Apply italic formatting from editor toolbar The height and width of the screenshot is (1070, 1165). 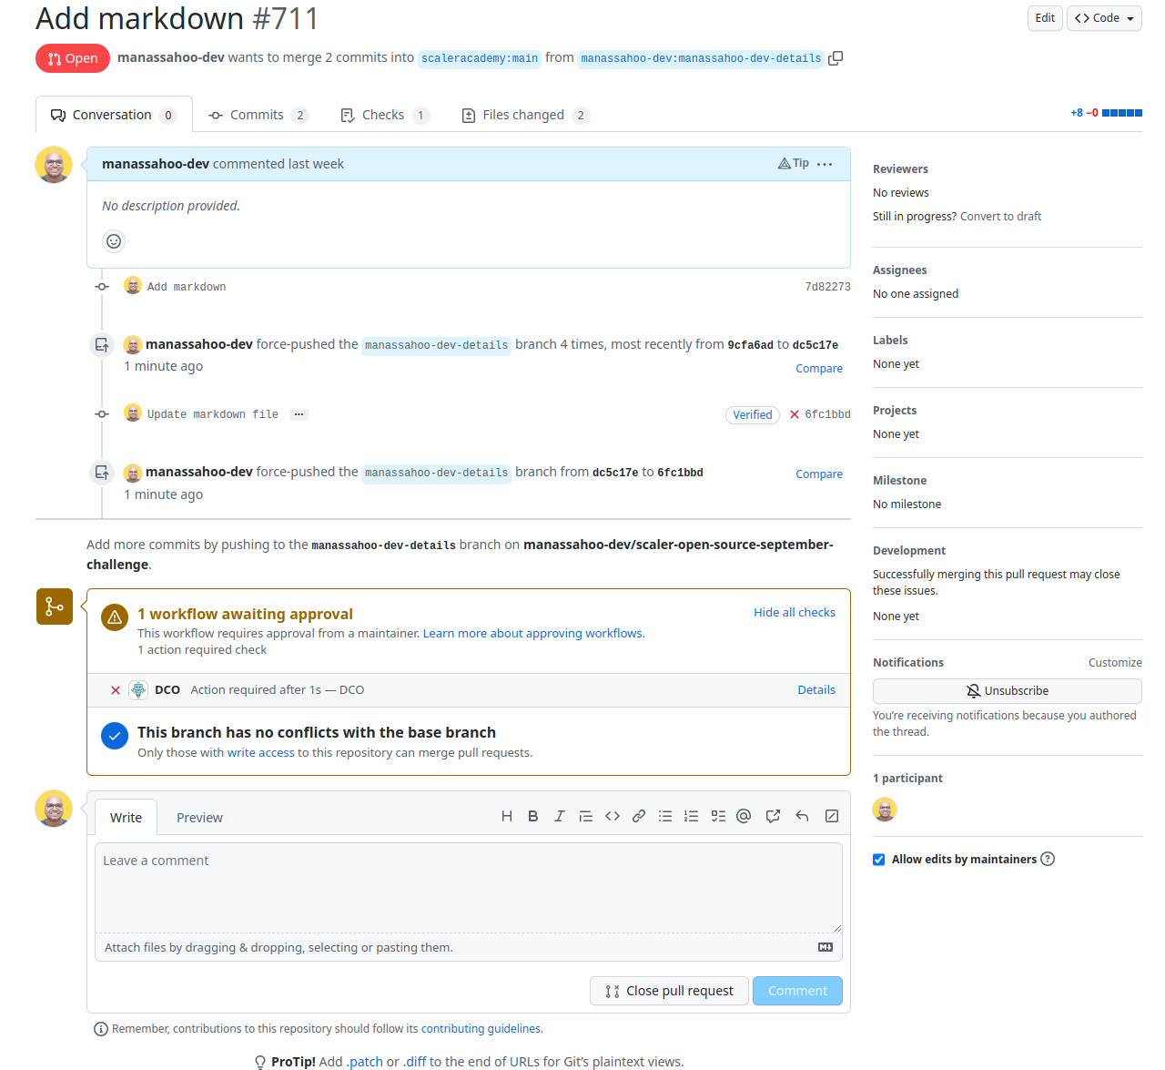[x=559, y=816]
